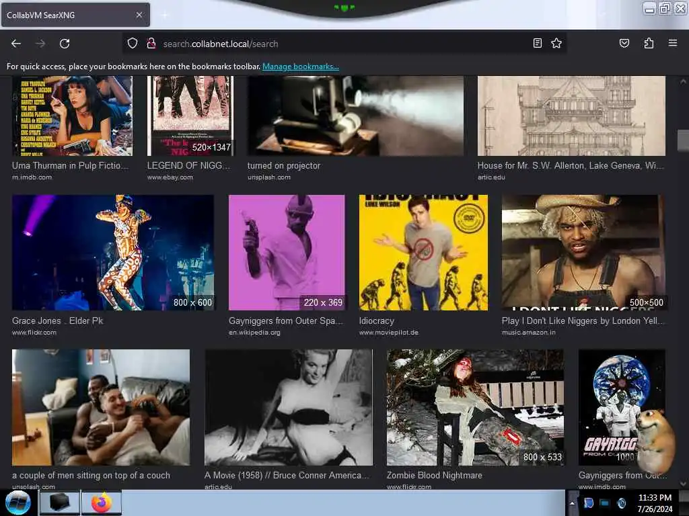The image size is (689, 516).
Task: Click the 'www.ebay.com' source text
Action: pos(170,177)
